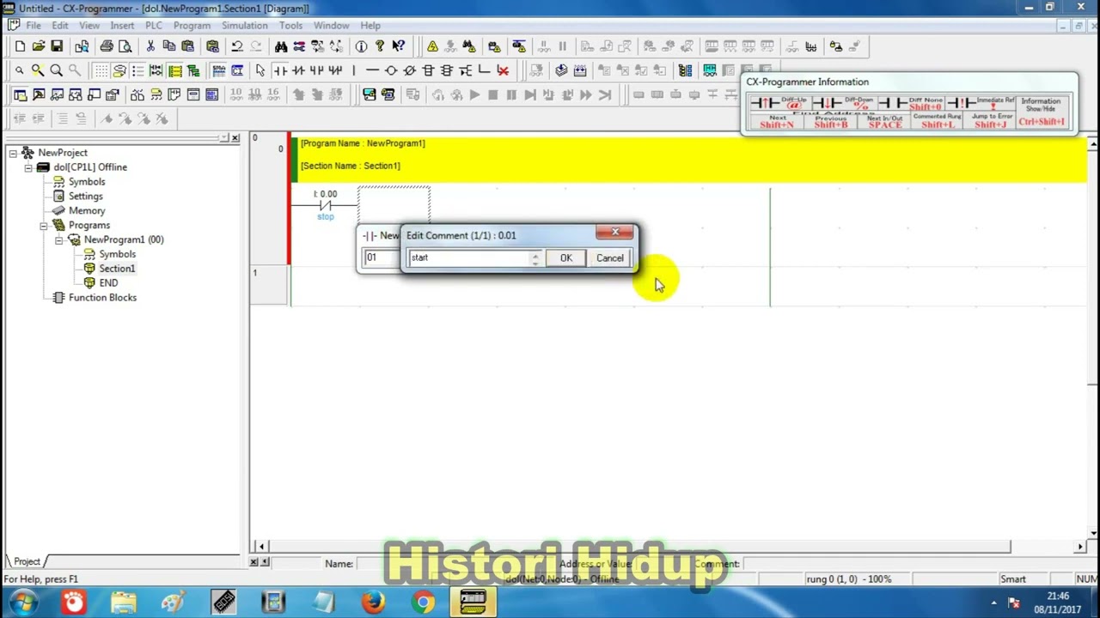Choose the selection arrow tool
The height and width of the screenshot is (618, 1100).
[260, 70]
